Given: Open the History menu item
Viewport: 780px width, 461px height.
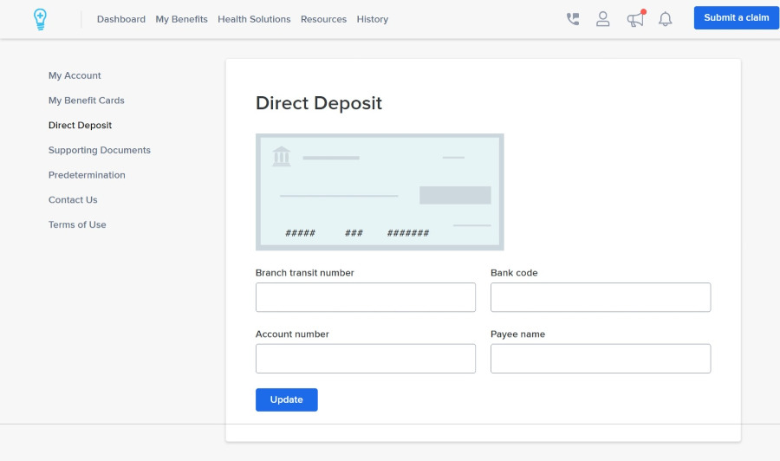Looking at the screenshot, I should tap(372, 19).
